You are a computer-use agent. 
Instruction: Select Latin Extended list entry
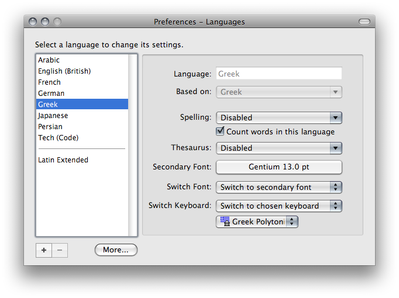63,160
